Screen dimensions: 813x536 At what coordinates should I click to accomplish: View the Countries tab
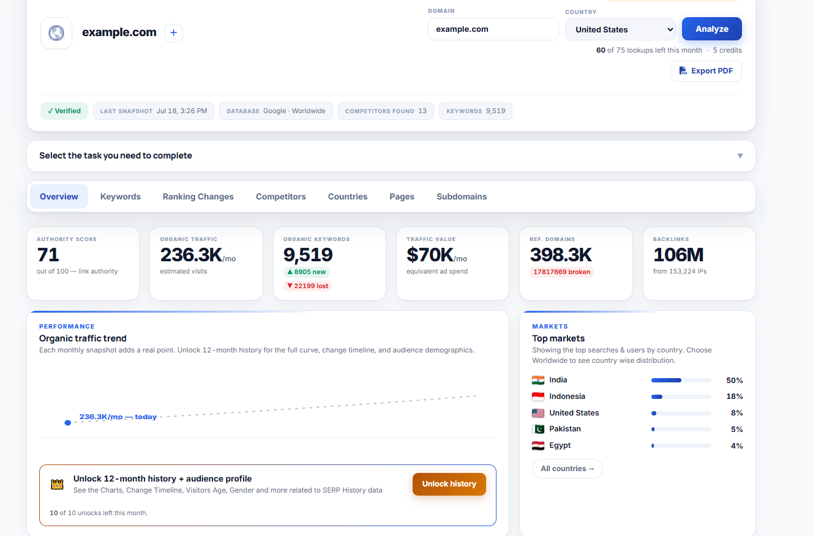(x=348, y=196)
